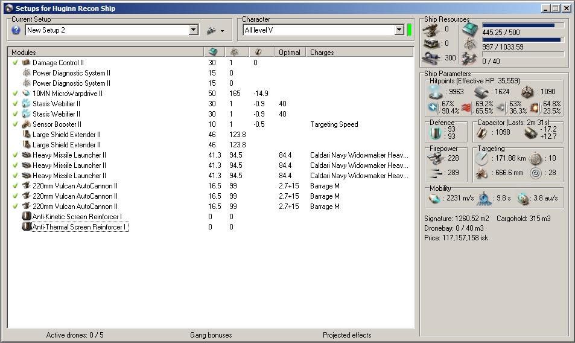
Task: Toggle the first 220mm Vulcan AutoCannon II checkmark
Action: 15,186
